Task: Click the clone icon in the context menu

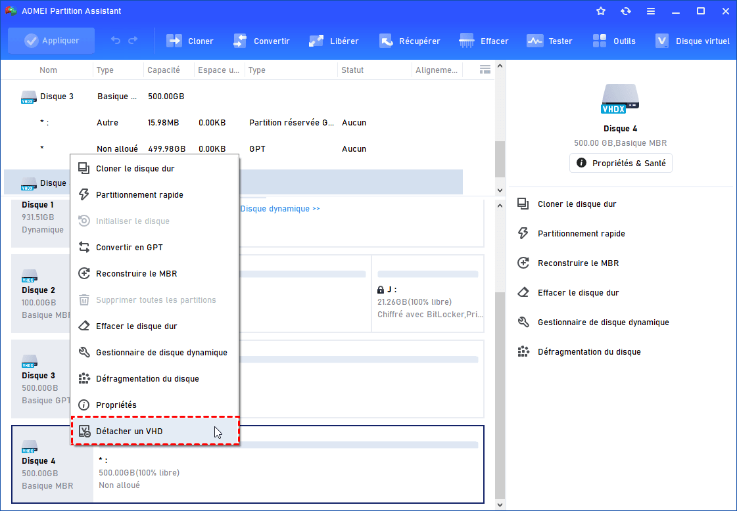Action: click(x=83, y=168)
